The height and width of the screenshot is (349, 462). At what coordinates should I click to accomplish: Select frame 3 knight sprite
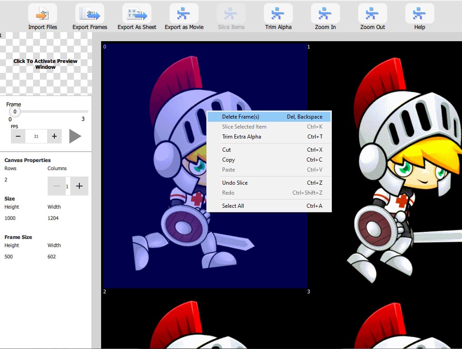pos(385,319)
